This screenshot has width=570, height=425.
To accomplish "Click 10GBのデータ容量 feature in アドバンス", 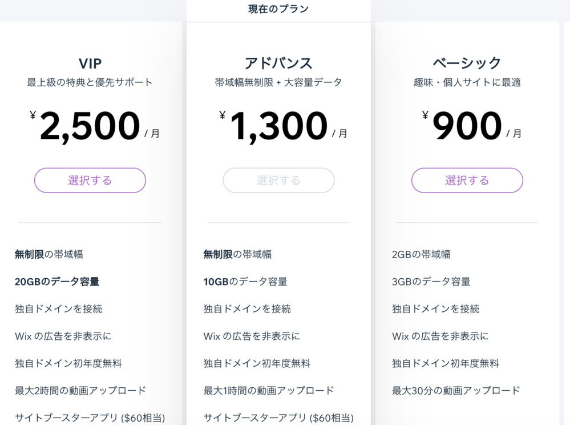I will click(245, 281).
